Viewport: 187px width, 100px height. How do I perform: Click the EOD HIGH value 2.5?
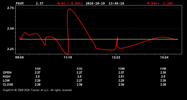pyautogui.click(x=80, y=76)
